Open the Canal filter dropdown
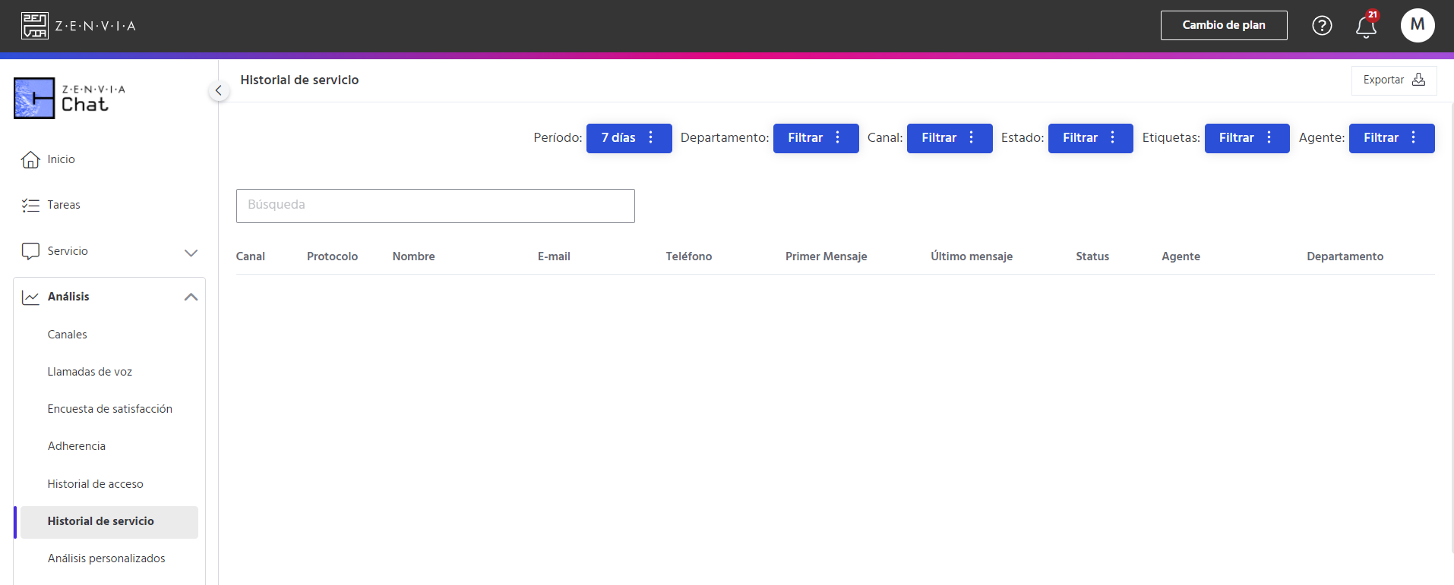This screenshot has width=1454, height=585. click(x=950, y=138)
